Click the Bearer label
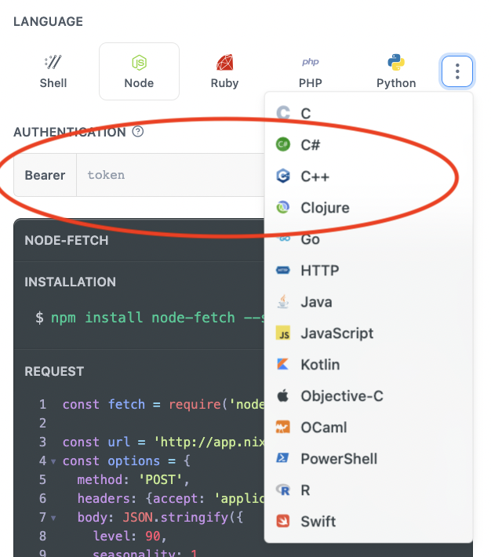This screenshot has height=557, width=491. tap(45, 175)
